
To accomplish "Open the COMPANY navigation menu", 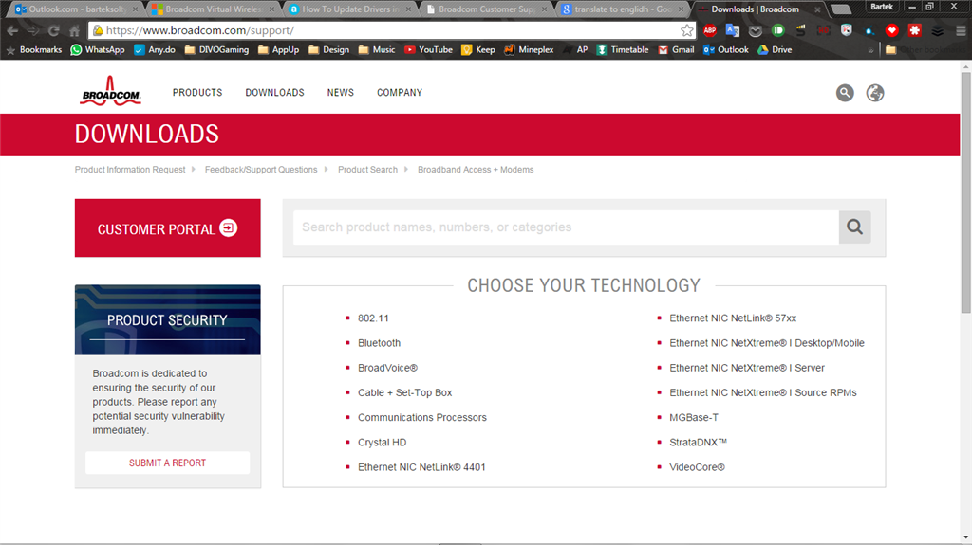I will tap(400, 92).
